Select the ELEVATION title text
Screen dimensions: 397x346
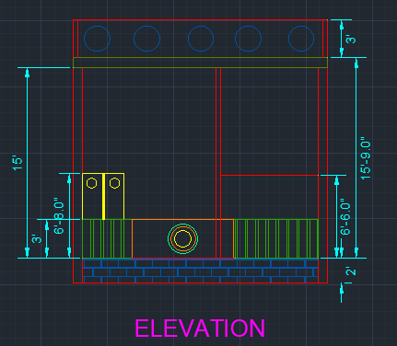tap(200, 329)
